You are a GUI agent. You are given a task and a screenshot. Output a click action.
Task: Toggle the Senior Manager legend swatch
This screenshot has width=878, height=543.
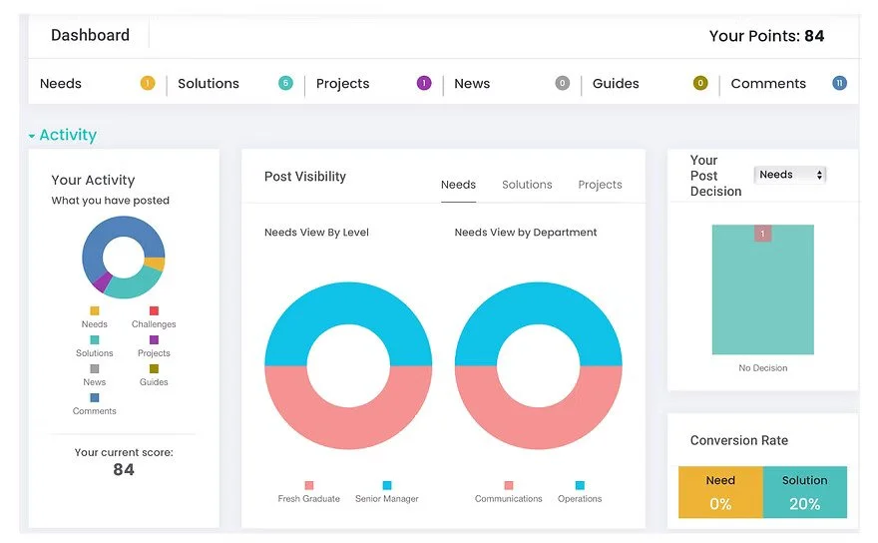coord(387,485)
